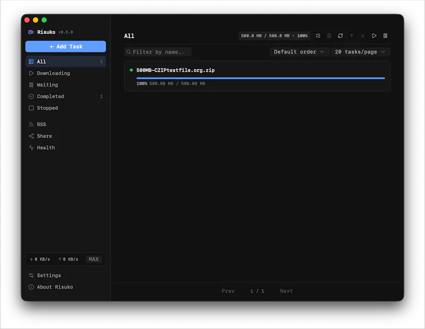Screen dimensions: 425x329
Task: Click the Next page button
Action: (x=286, y=291)
